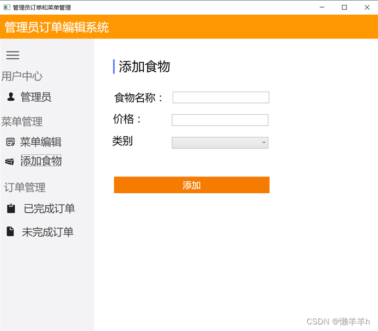Click the clipboard icon beside 已完成订单
Viewport: 378px width, 331px height.
click(x=11, y=209)
